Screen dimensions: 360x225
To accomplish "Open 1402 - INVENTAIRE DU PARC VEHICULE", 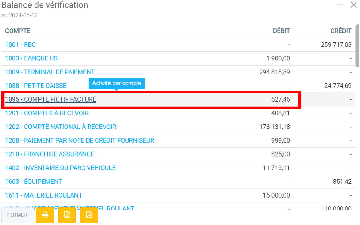I will [x=60, y=168].
